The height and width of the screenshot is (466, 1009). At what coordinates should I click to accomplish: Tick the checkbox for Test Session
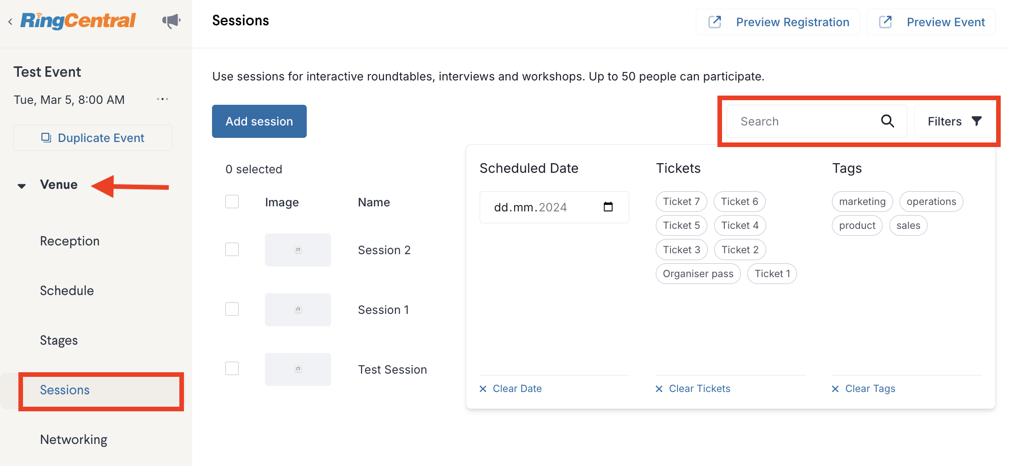point(232,369)
